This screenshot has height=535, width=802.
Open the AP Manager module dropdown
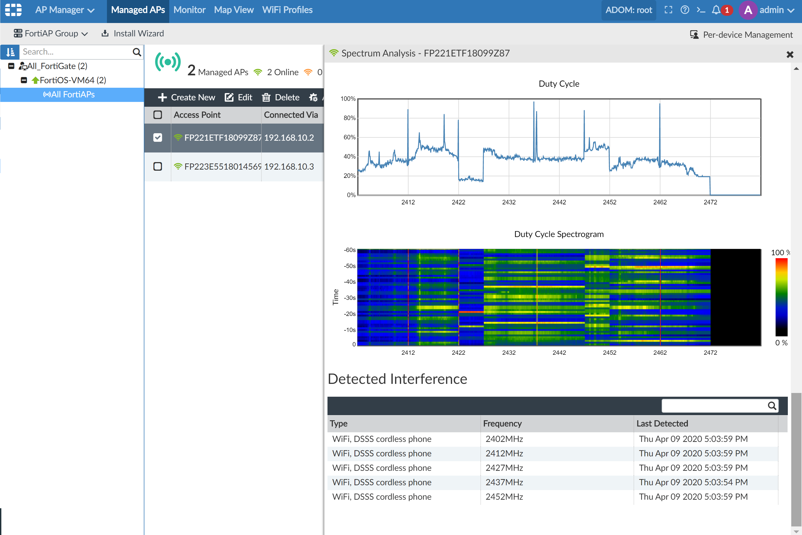coord(64,10)
